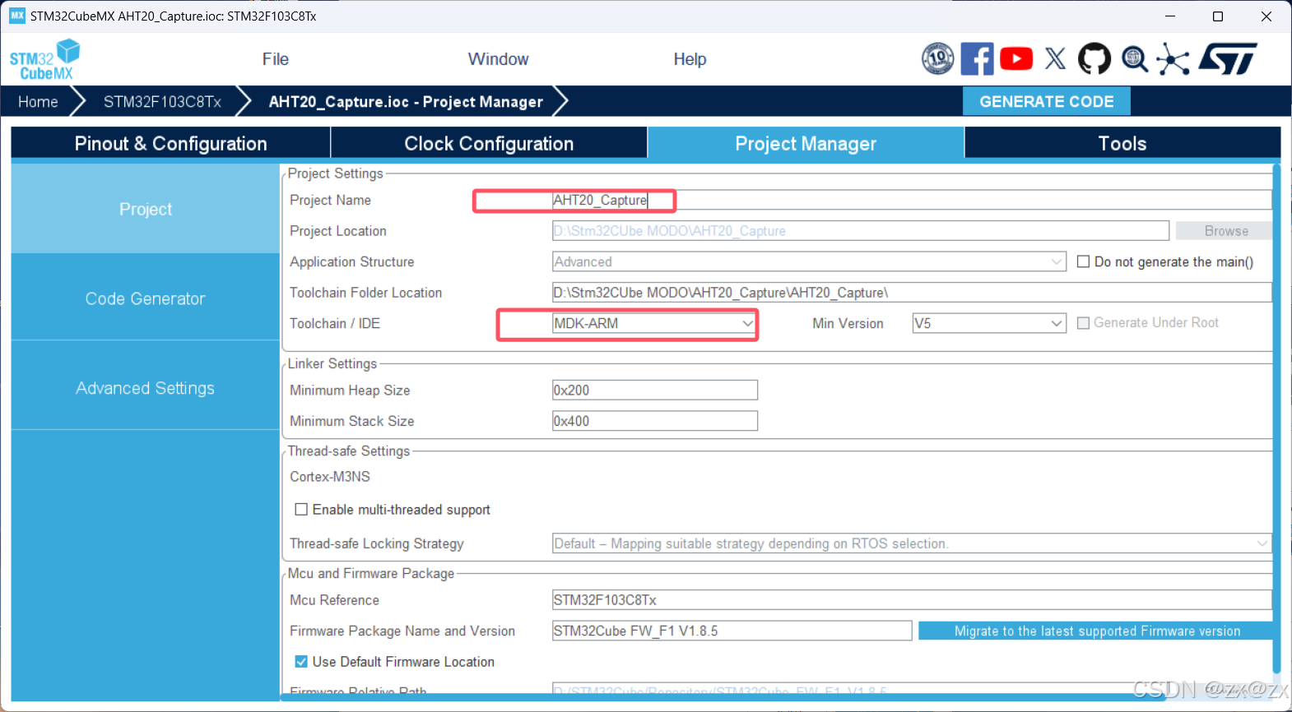Maximize the STM32CubeMX window
The height and width of the screenshot is (712, 1292).
pos(1218,16)
